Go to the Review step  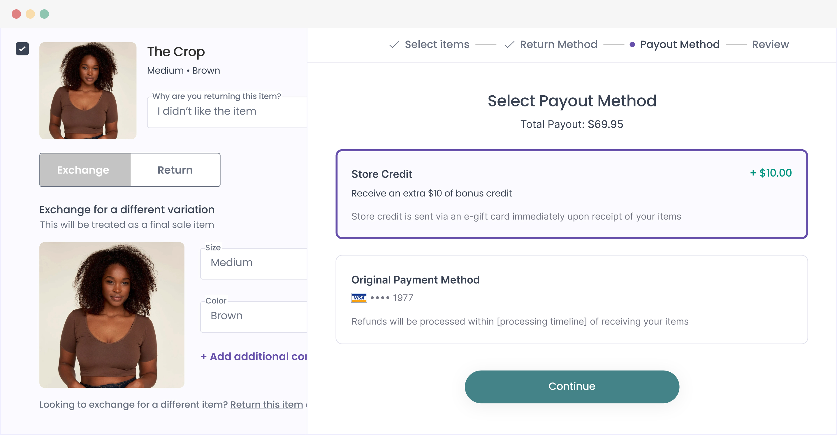770,45
